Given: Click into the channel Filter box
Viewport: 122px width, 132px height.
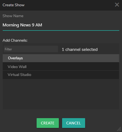Looking at the screenshot, I should tap(31, 49).
